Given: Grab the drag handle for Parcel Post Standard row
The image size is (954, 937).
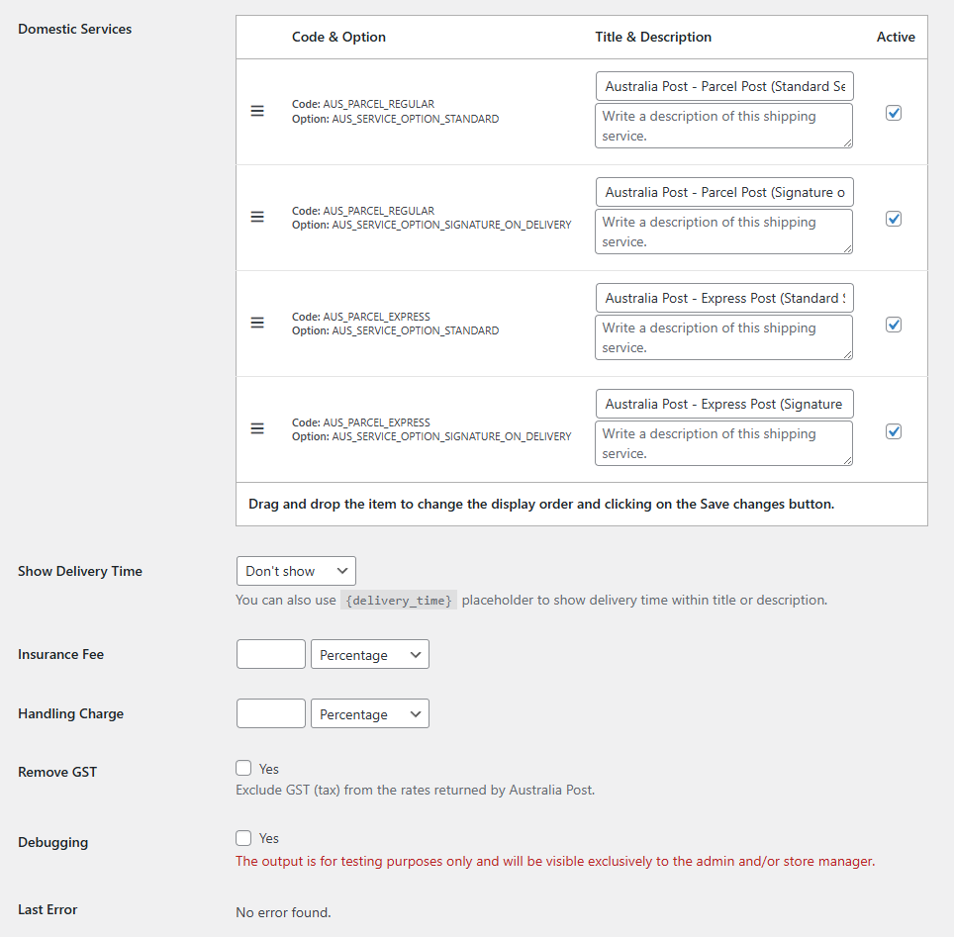Looking at the screenshot, I should (x=257, y=111).
